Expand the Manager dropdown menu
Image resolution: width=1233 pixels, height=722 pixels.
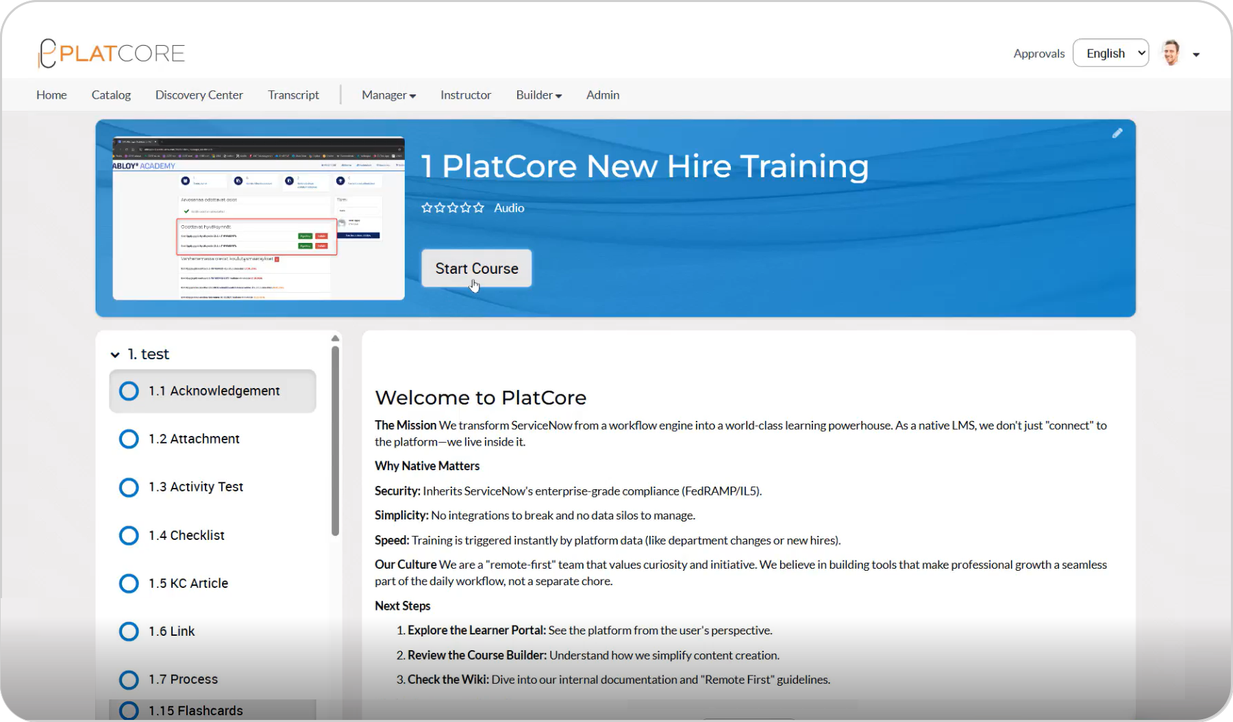(x=388, y=95)
